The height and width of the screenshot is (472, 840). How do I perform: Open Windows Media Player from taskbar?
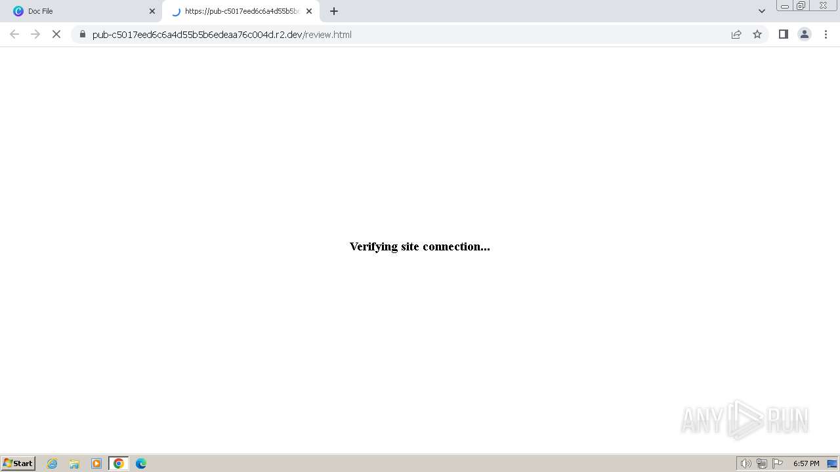[x=96, y=463]
